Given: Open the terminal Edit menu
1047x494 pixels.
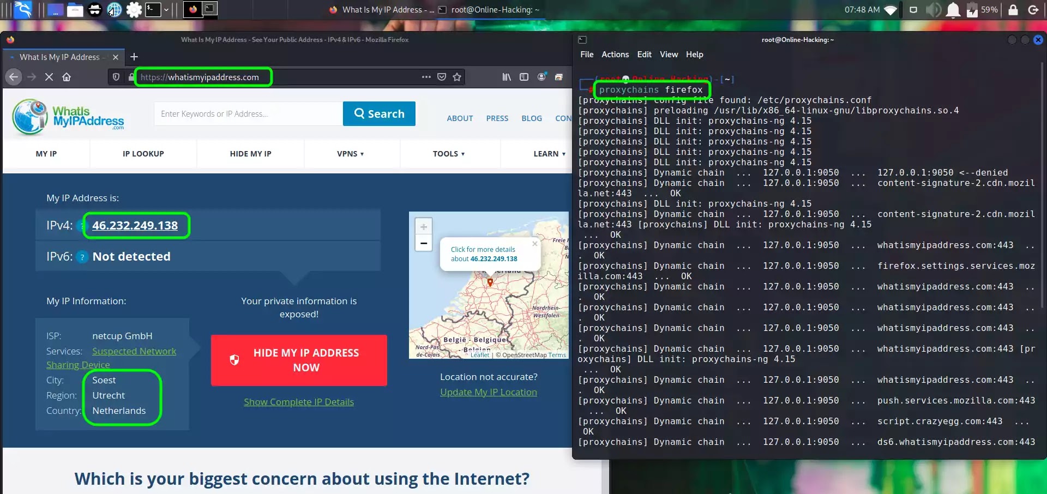Looking at the screenshot, I should point(644,55).
